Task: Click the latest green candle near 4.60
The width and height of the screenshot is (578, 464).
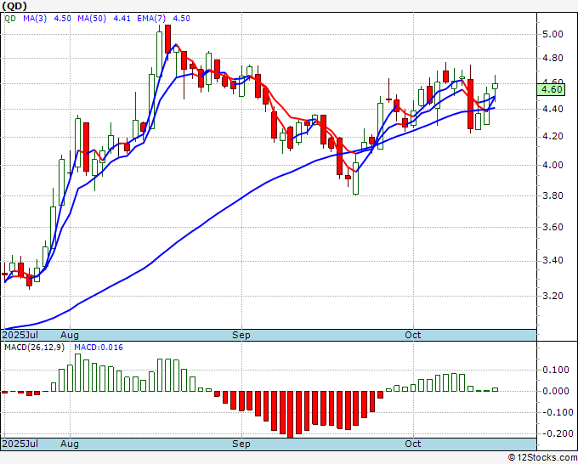Action: (495, 86)
